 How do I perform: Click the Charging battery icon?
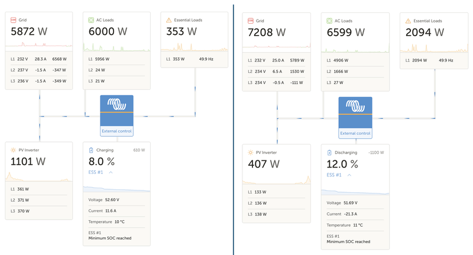(91, 150)
